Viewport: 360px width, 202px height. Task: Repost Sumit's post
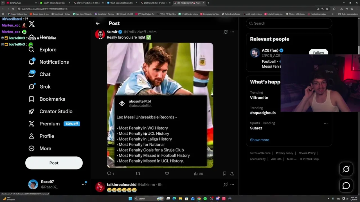(x=138, y=174)
